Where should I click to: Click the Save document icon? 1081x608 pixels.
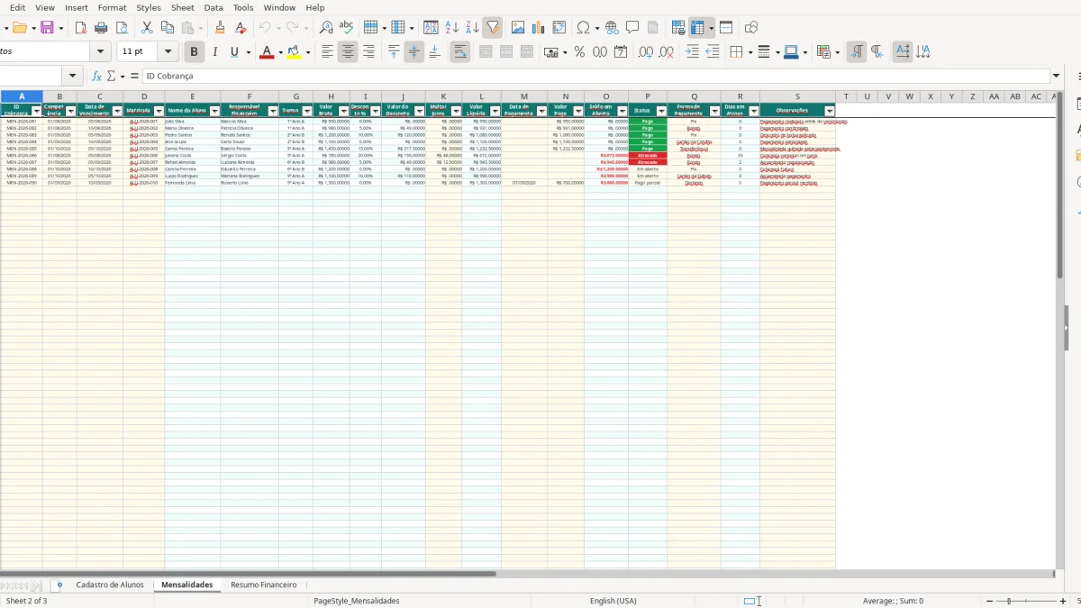coord(47,27)
